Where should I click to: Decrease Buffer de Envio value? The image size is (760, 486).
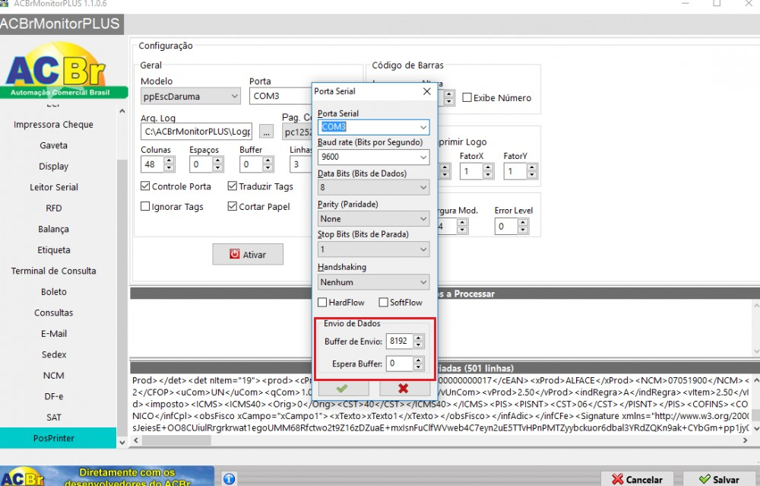coord(419,345)
